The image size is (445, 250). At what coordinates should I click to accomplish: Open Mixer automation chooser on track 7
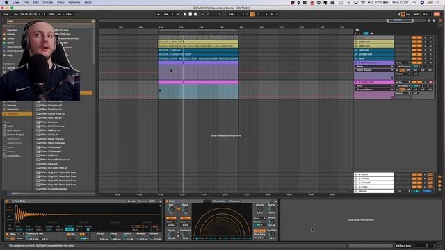(x=374, y=67)
